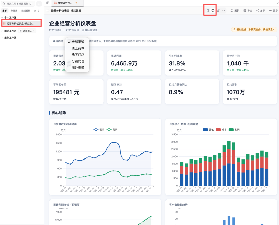Click the search magnifier icon
The width and height of the screenshot is (279, 225).
point(4,4)
